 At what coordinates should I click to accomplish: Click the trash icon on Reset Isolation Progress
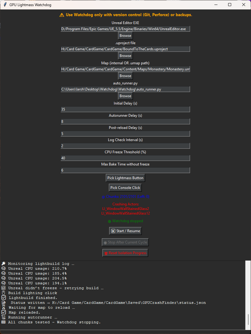[106, 253]
